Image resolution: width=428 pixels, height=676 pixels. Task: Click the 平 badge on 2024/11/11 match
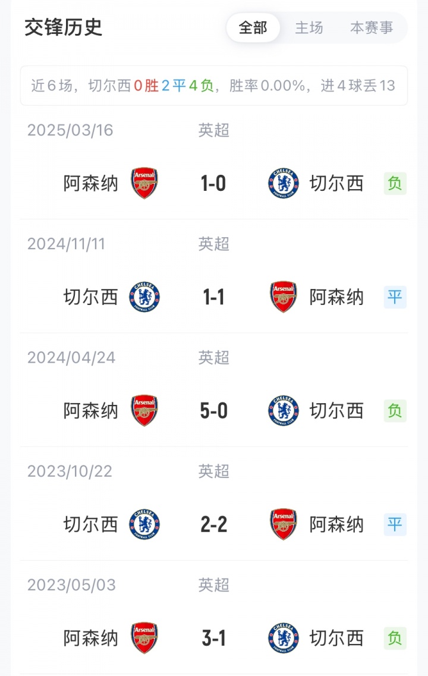tap(395, 297)
